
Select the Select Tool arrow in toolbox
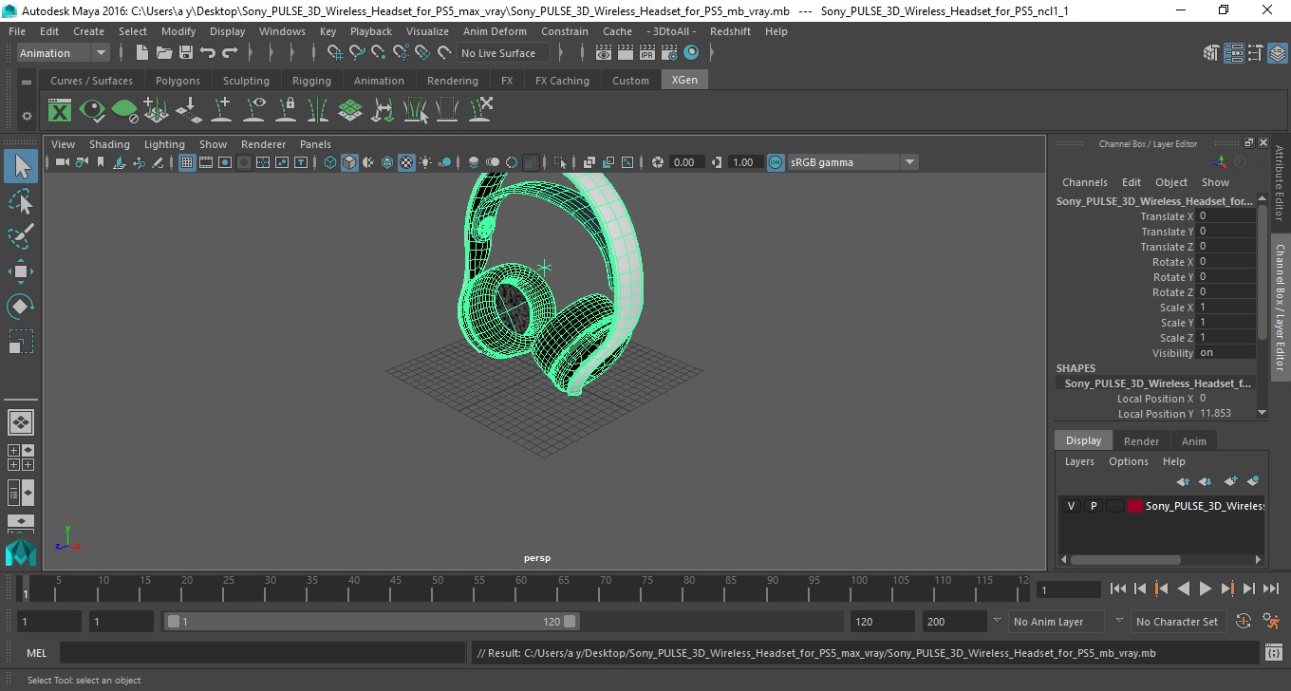[21, 167]
